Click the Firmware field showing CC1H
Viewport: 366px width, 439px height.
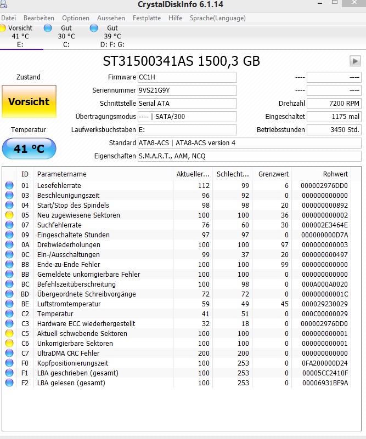coord(187,77)
